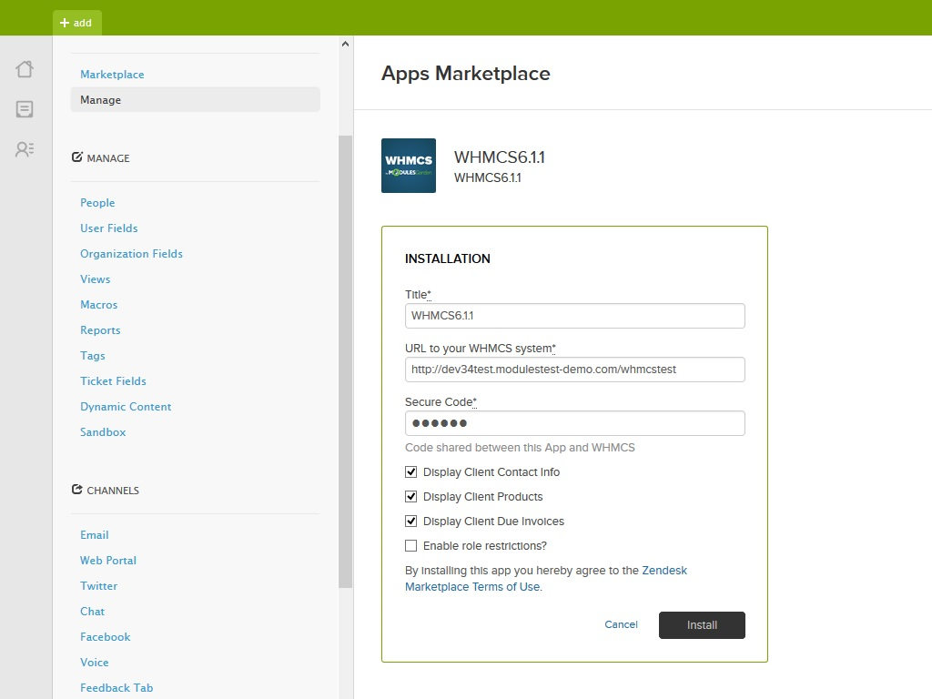Screen dimensions: 932x699
Task: Focus the URL to your WHMCS system field
Action: [574, 370]
